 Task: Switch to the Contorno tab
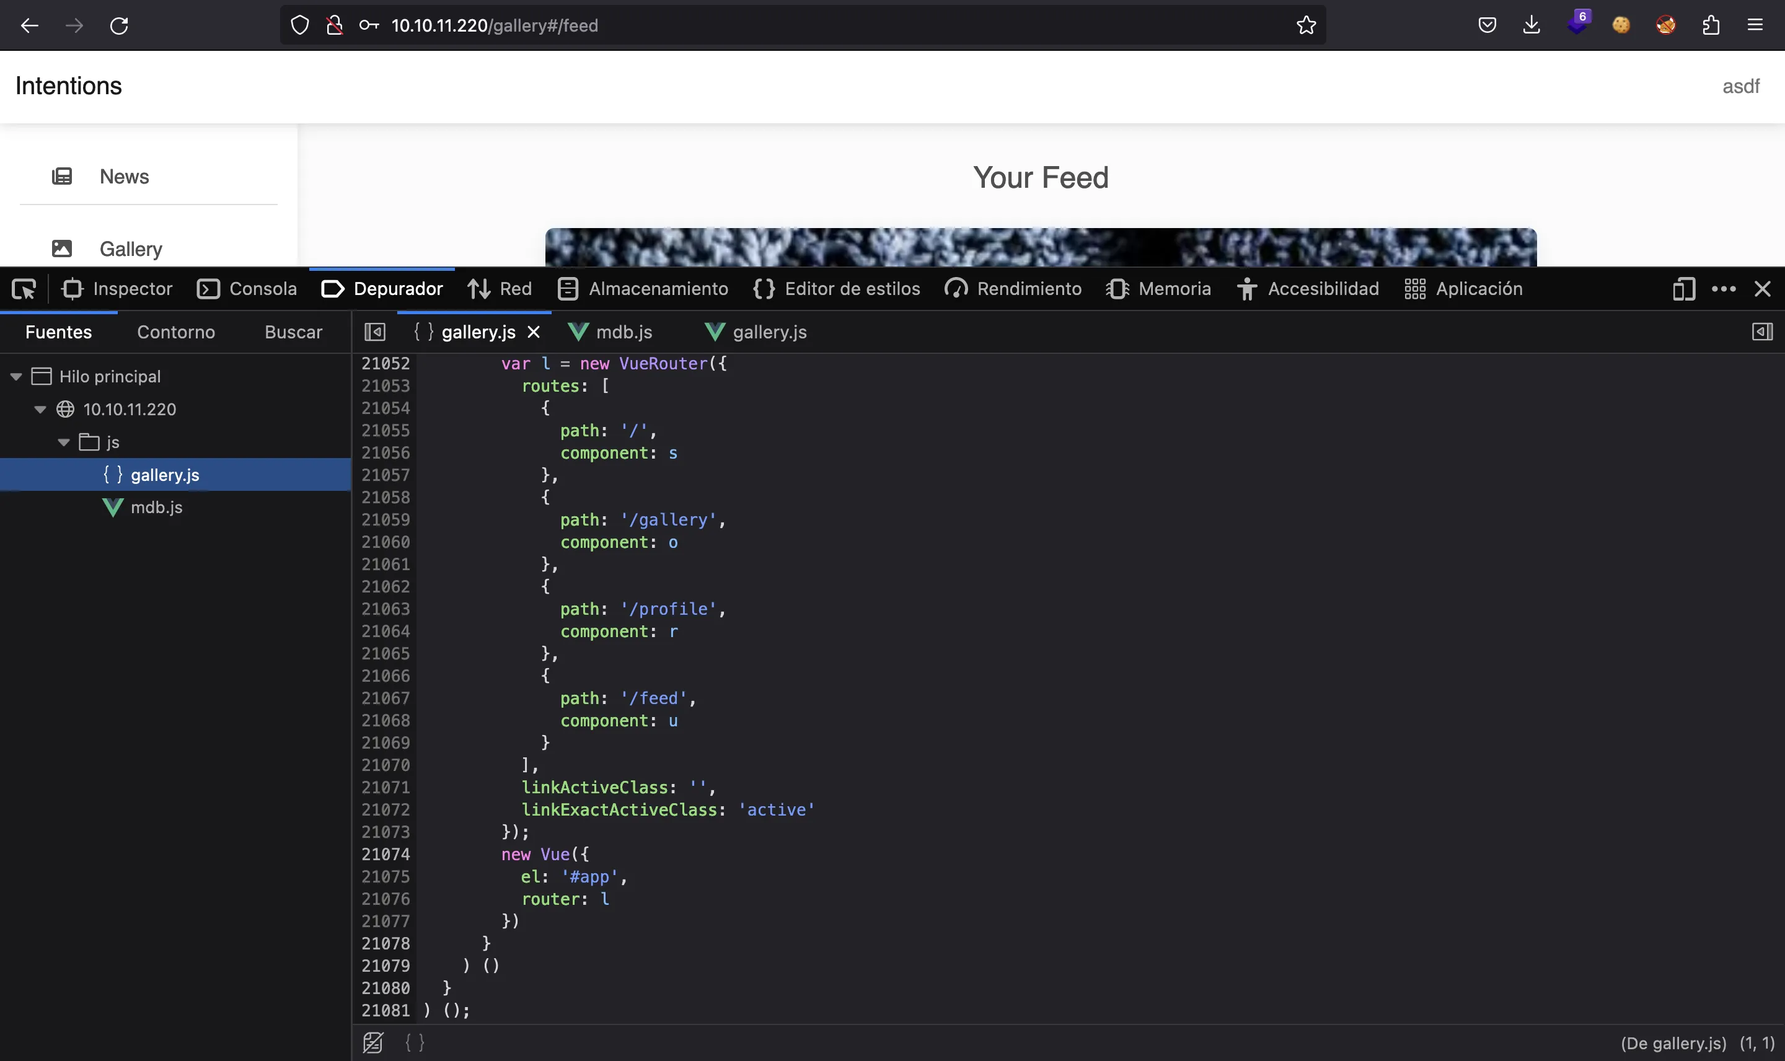click(x=175, y=332)
